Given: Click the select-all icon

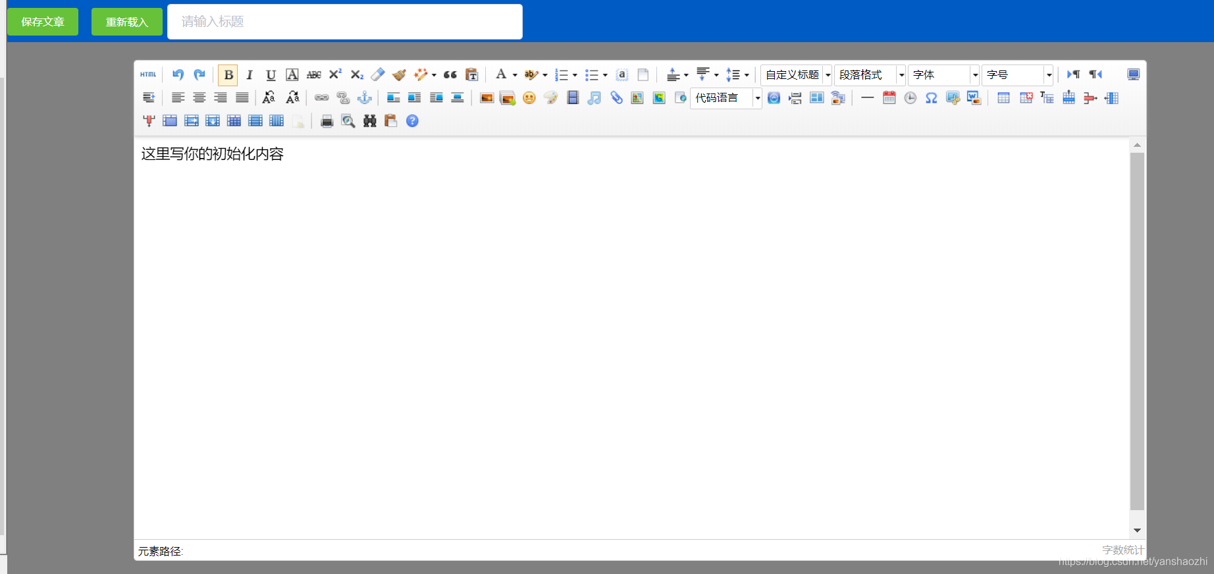Looking at the screenshot, I should coord(622,74).
